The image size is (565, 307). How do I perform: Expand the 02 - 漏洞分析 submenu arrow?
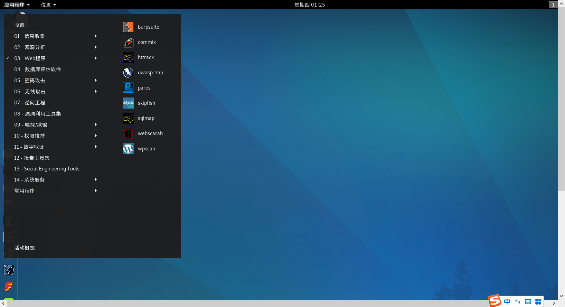tap(96, 47)
